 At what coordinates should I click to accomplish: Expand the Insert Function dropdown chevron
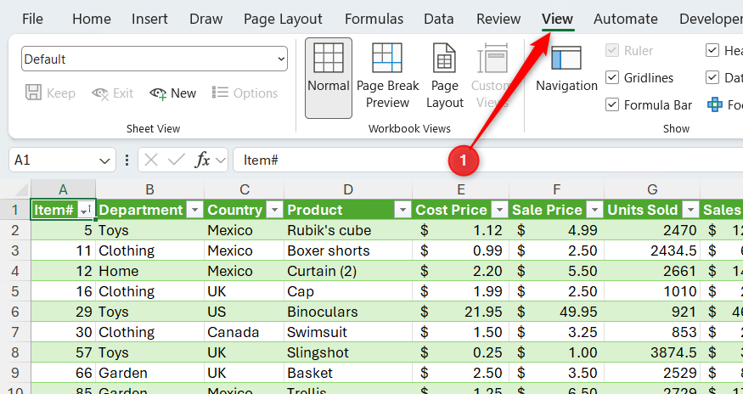pos(220,160)
